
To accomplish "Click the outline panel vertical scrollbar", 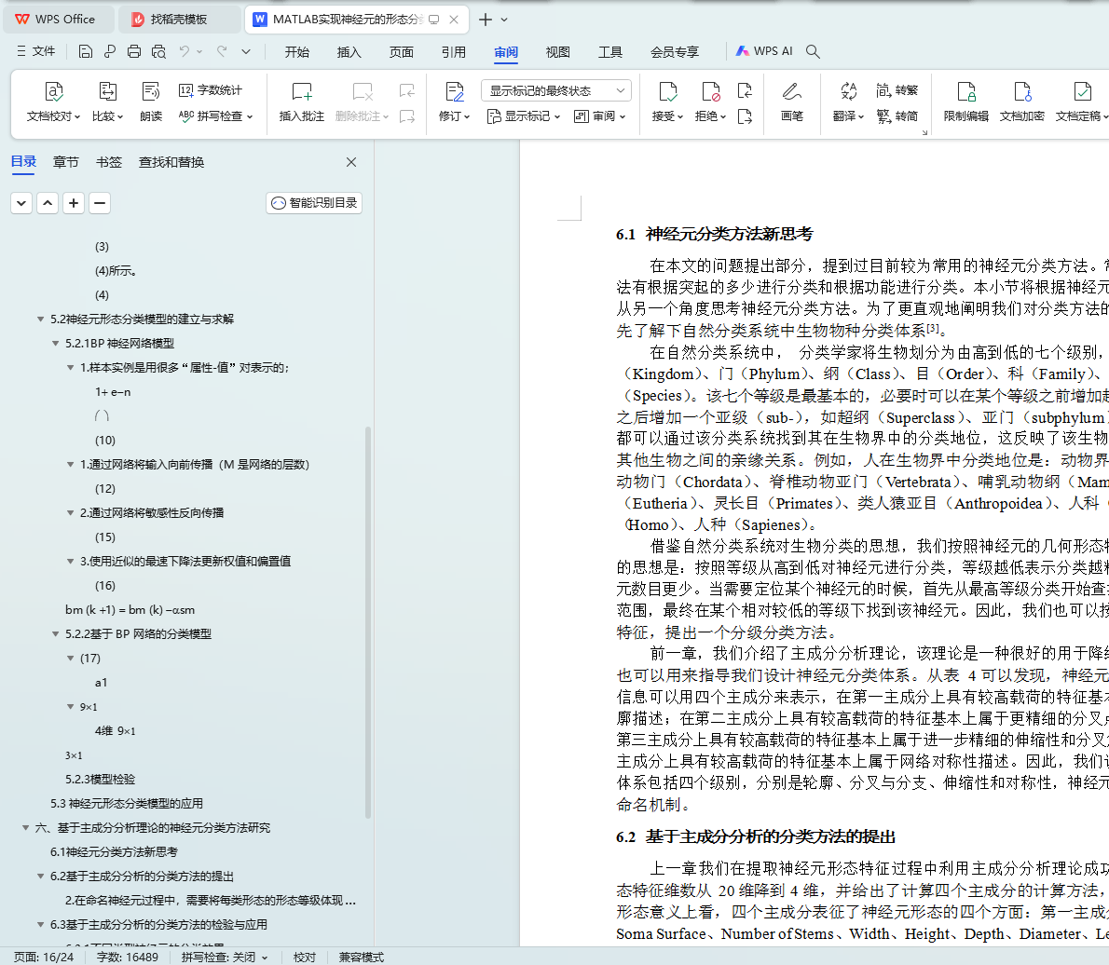I will tap(368, 622).
